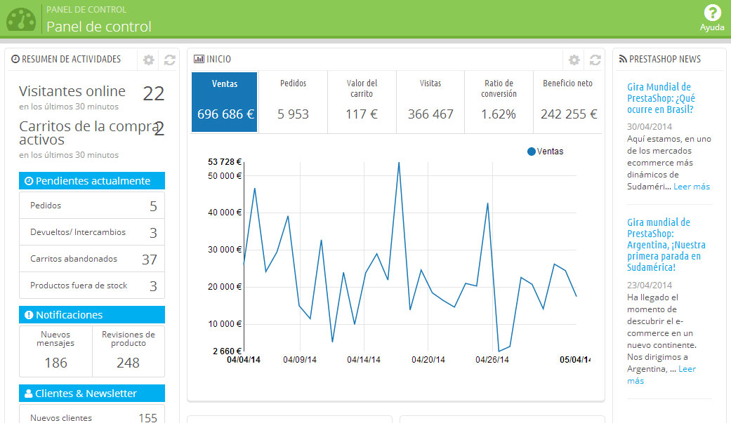
Task: Select the Visitas tab
Action: pos(430,102)
